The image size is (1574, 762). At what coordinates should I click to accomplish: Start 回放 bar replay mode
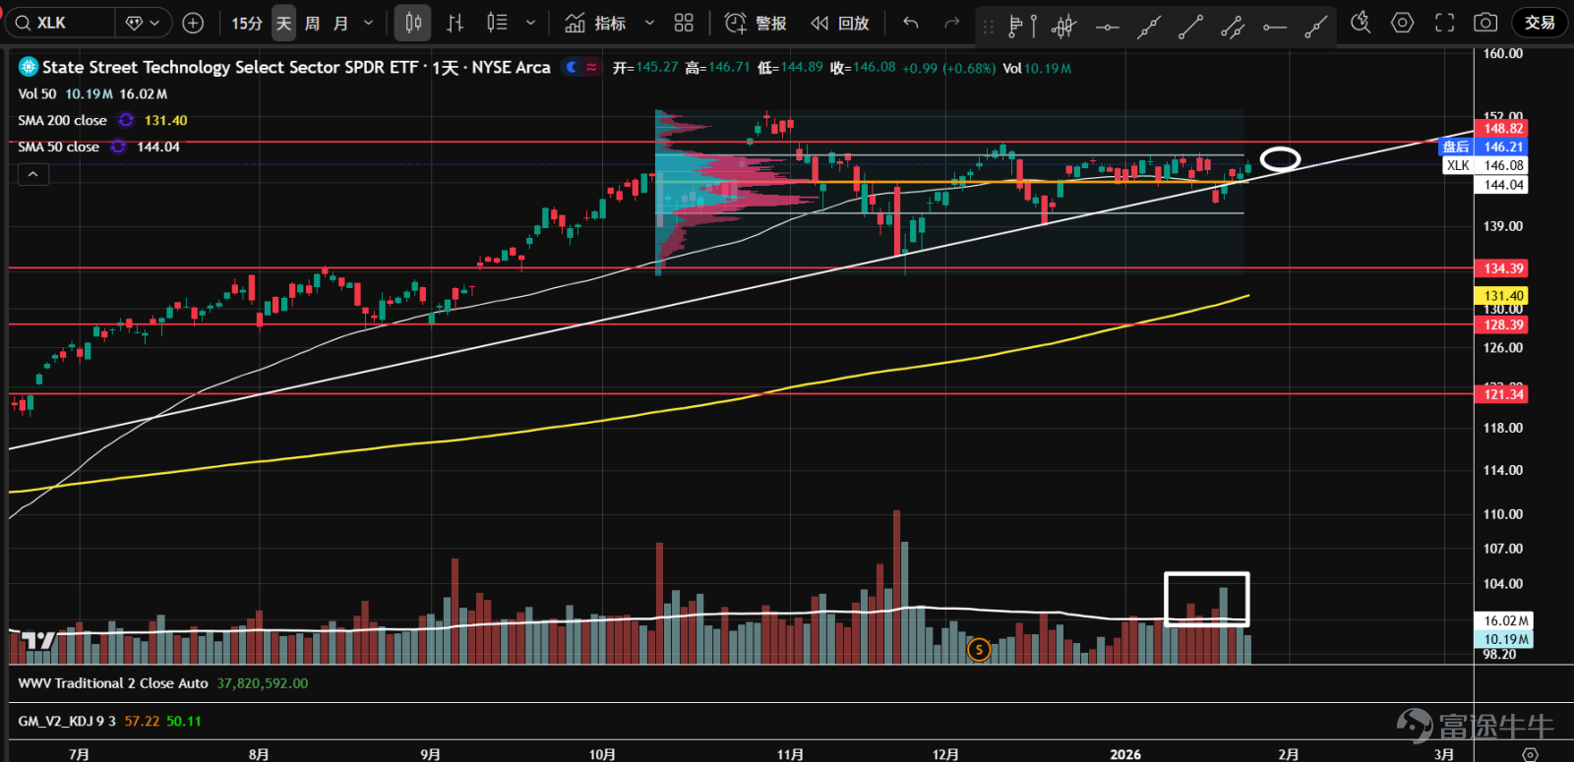point(839,23)
